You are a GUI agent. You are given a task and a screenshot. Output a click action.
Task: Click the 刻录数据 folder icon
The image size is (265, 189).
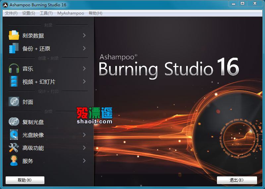(x=14, y=35)
